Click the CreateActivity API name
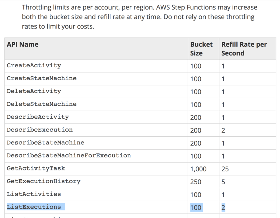The height and width of the screenshot is (218, 280). [x=34, y=65]
